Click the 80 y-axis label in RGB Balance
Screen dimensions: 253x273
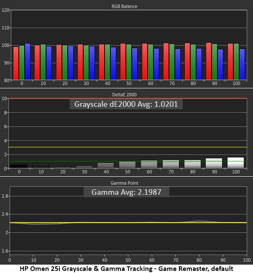click(x=7, y=80)
